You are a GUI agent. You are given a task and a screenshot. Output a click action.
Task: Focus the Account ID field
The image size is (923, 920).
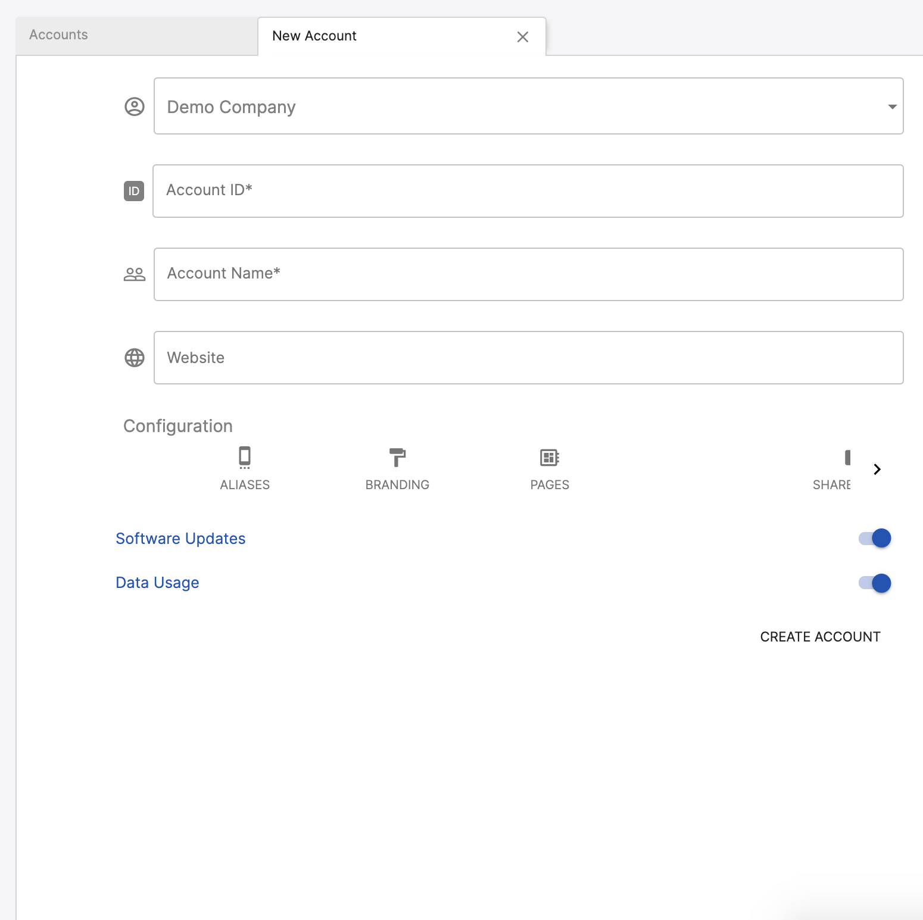point(528,191)
